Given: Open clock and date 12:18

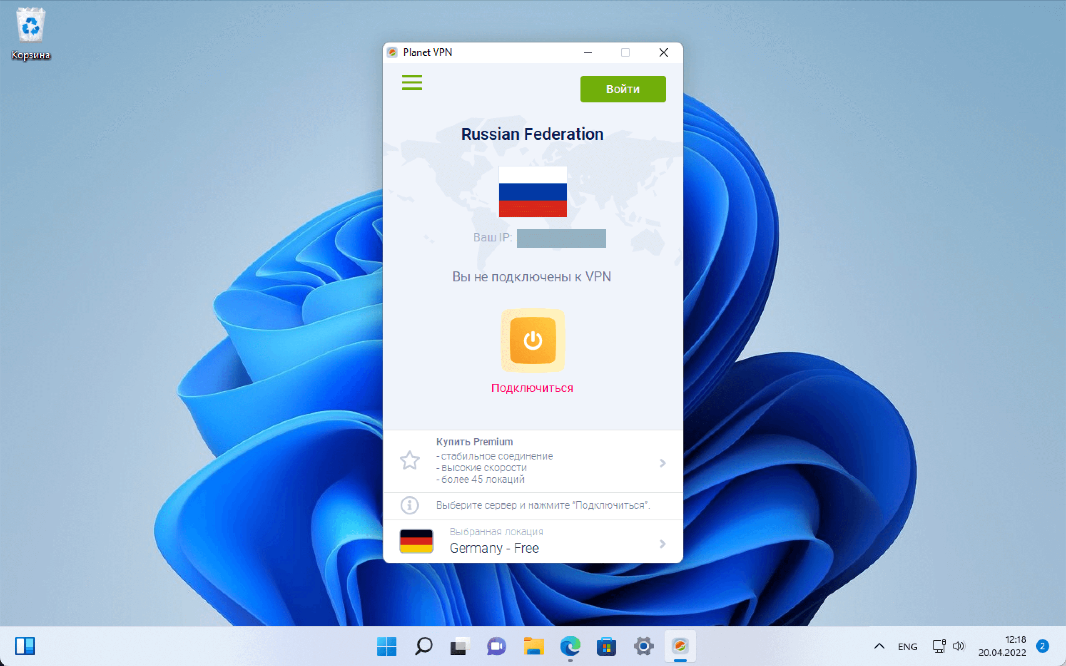Looking at the screenshot, I should (x=1002, y=646).
